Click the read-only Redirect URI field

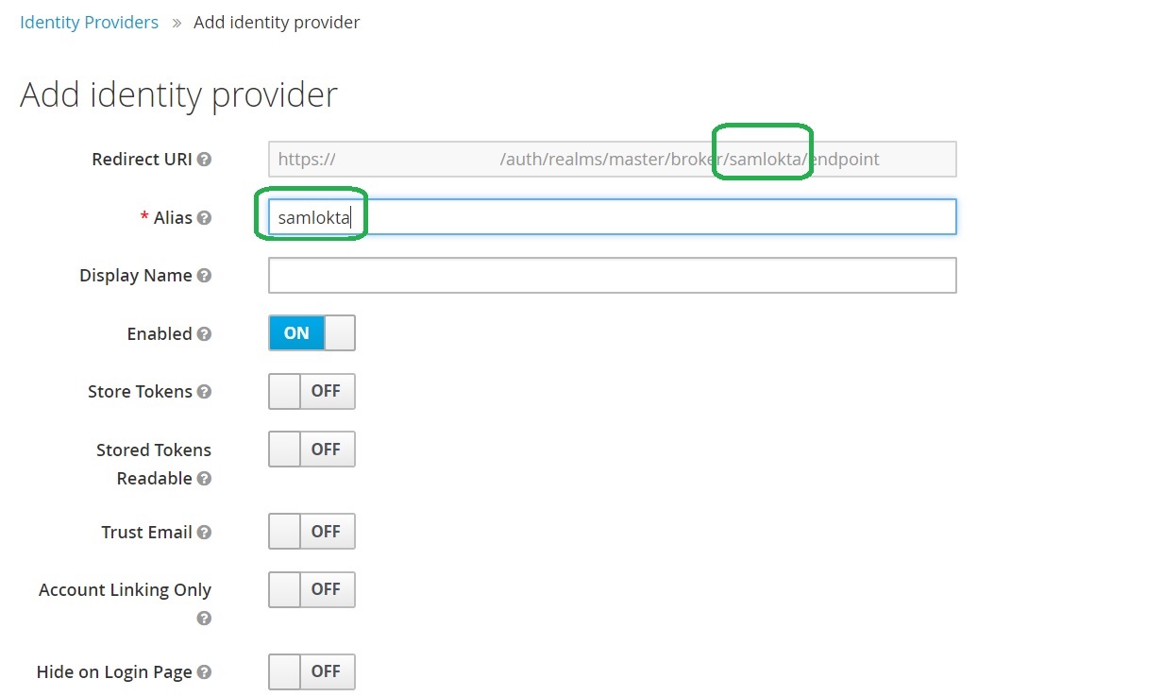point(612,160)
